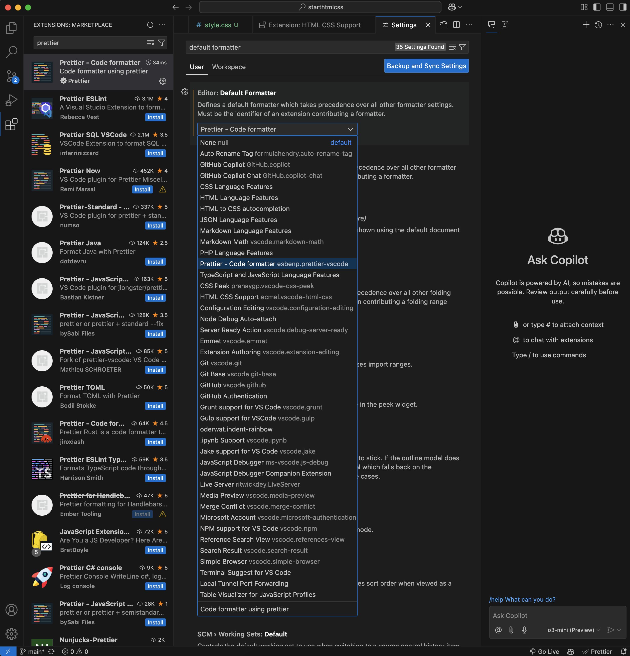Viewport: 630px width, 656px height.
Task: Select HTML Language Features option in list
Action: 239,197
